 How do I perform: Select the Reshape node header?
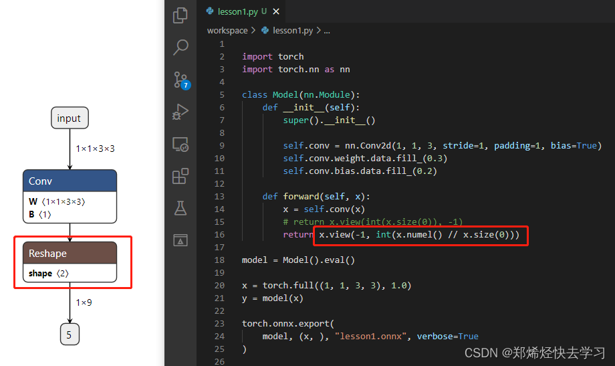(x=70, y=254)
